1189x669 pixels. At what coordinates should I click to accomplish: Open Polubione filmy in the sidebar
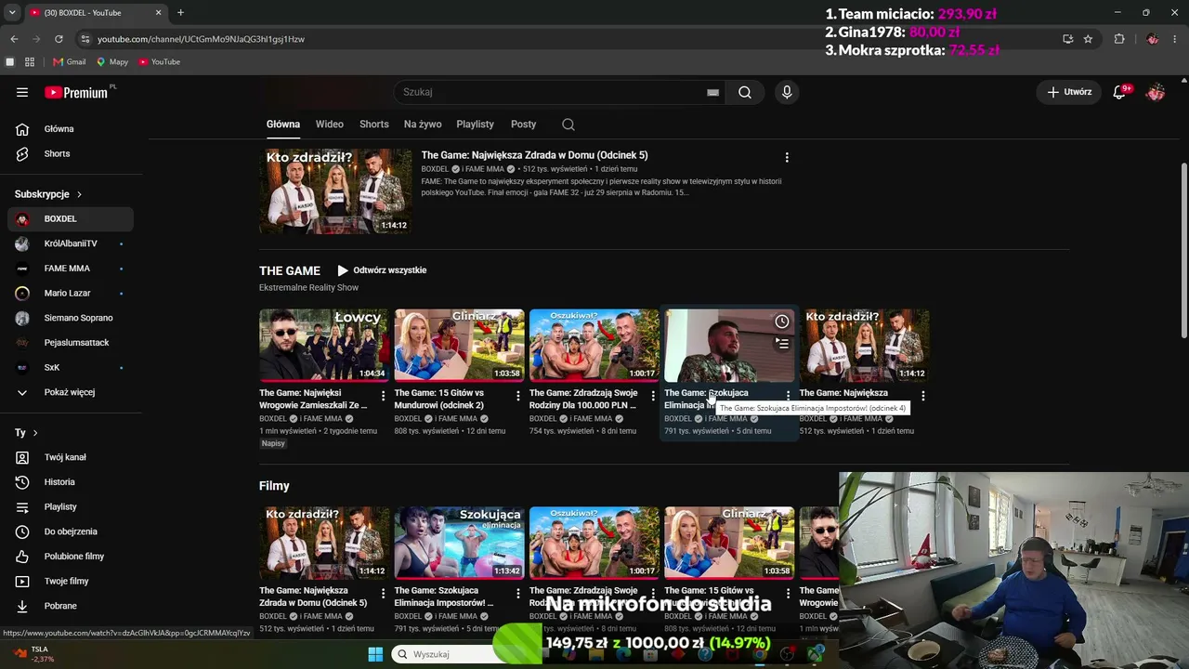(x=71, y=557)
